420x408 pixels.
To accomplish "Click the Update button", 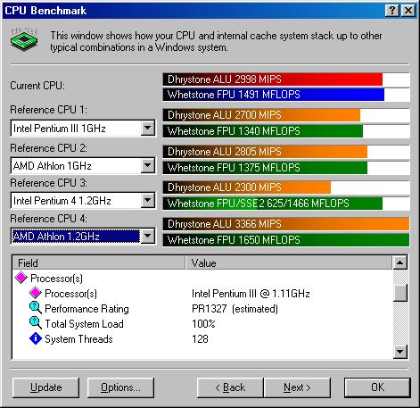I will click(46, 387).
